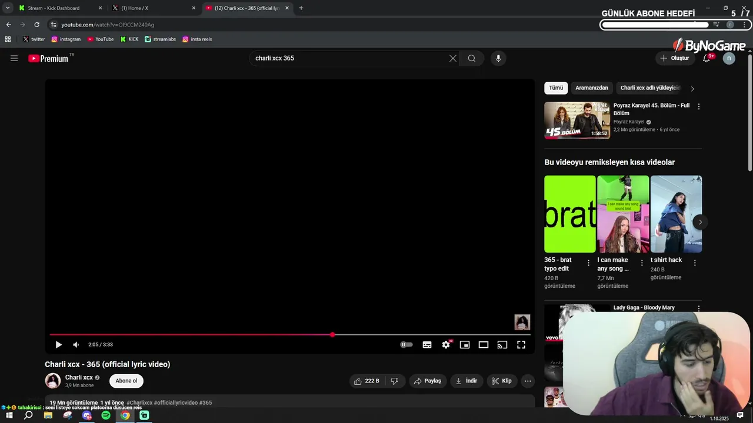This screenshot has width=753, height=423.
Task: Open options for Poyraz Karayel video
Action: point(699,107)
